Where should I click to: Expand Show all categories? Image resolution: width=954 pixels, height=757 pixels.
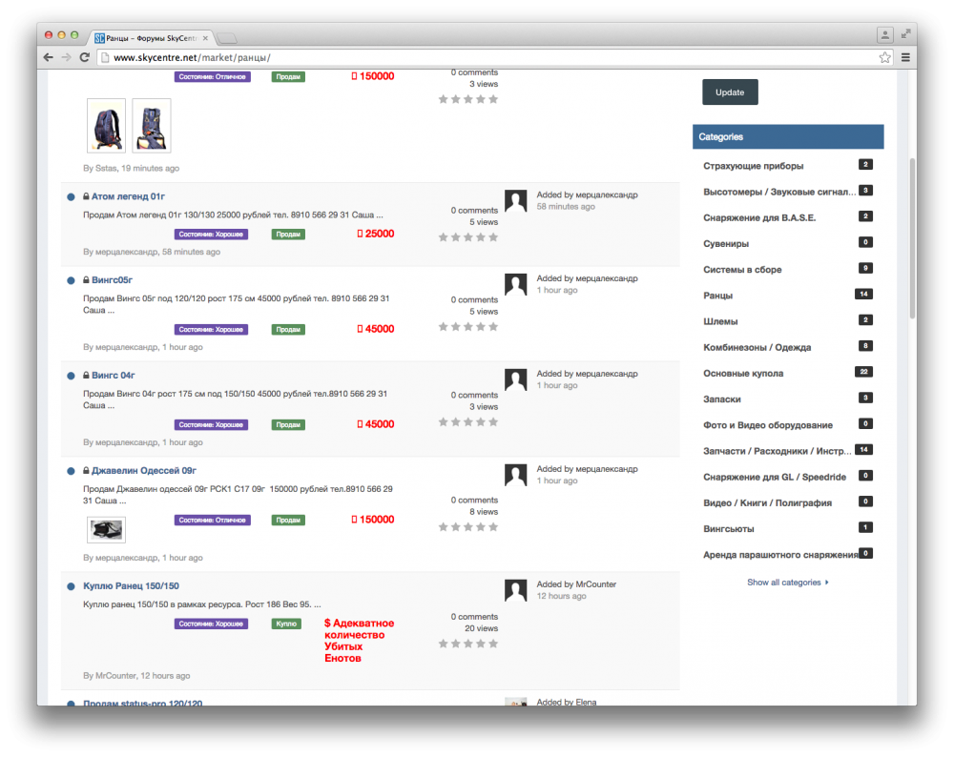coord(787,583)
